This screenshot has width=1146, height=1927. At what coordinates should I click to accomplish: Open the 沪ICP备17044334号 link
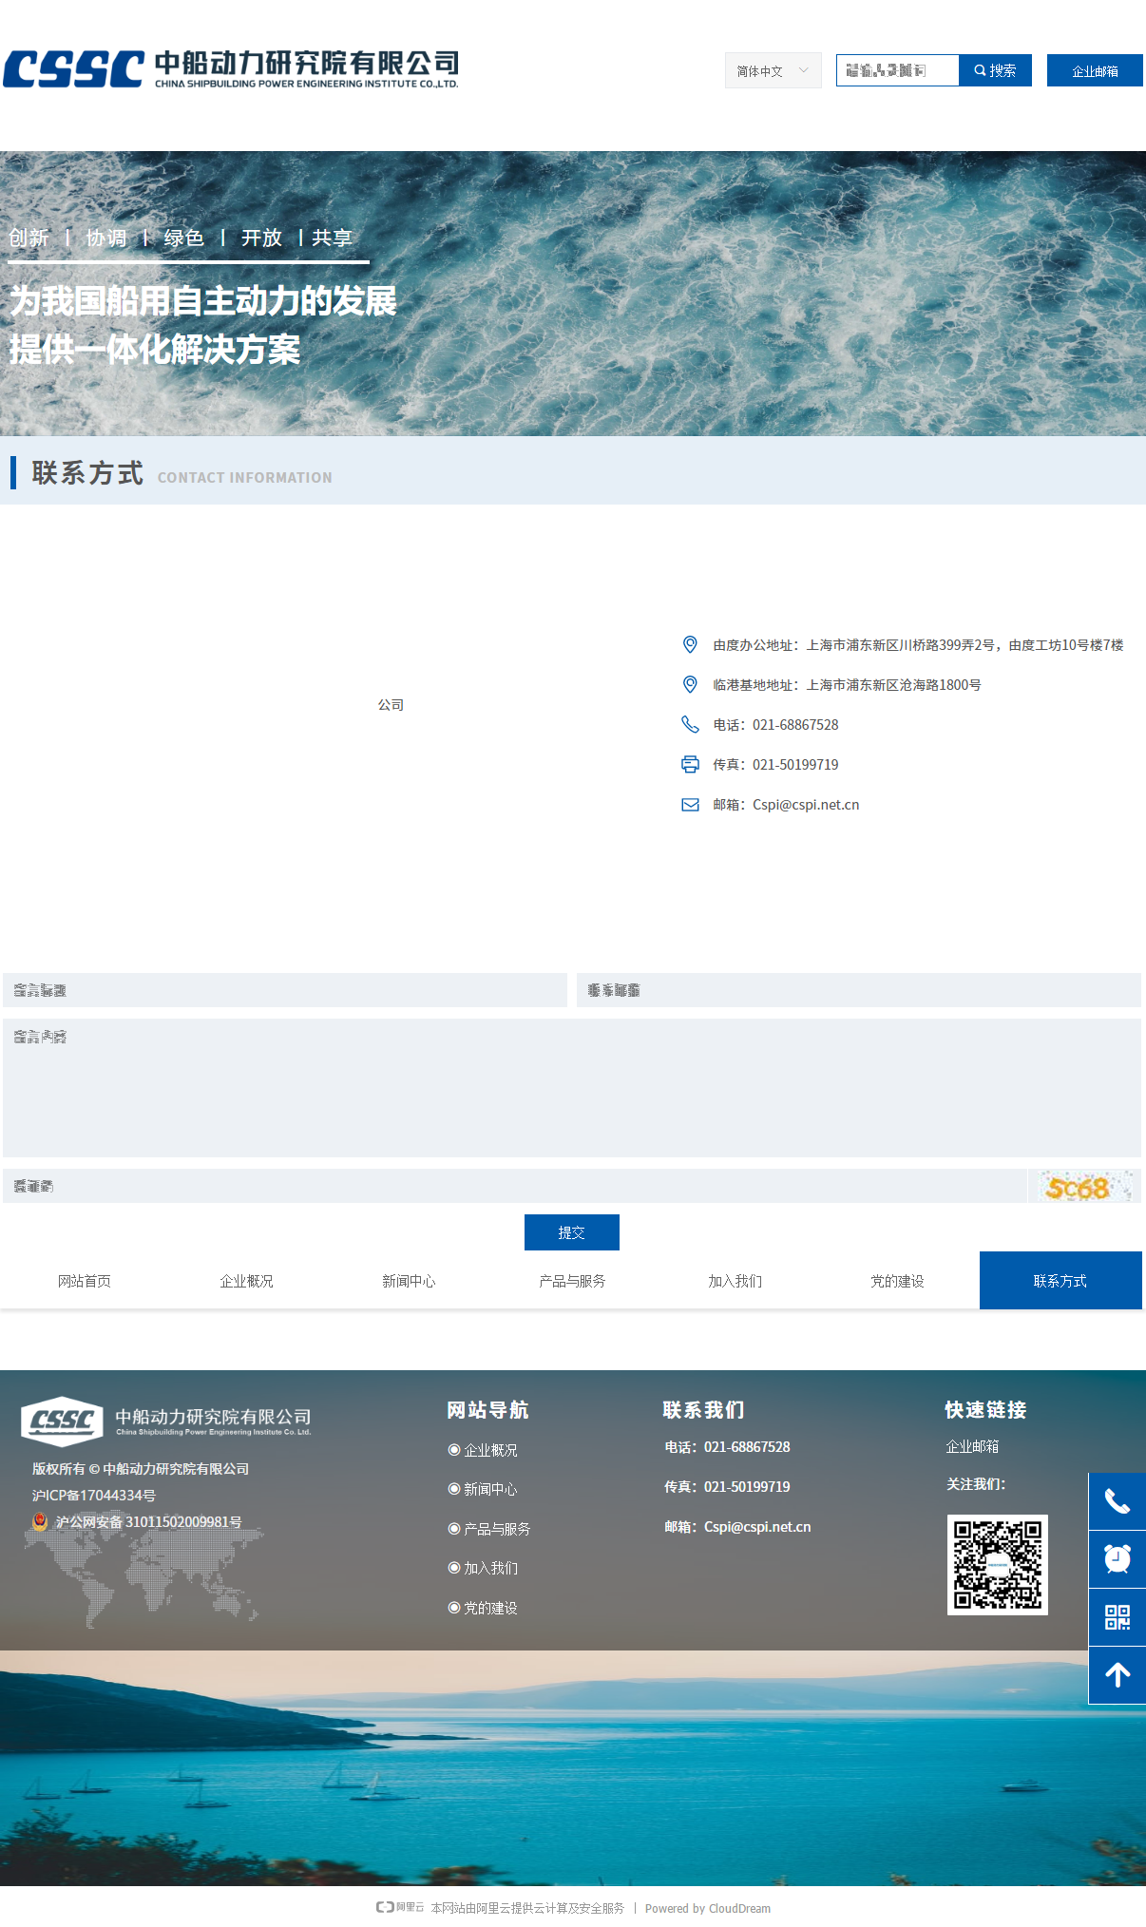[94, 1496]
